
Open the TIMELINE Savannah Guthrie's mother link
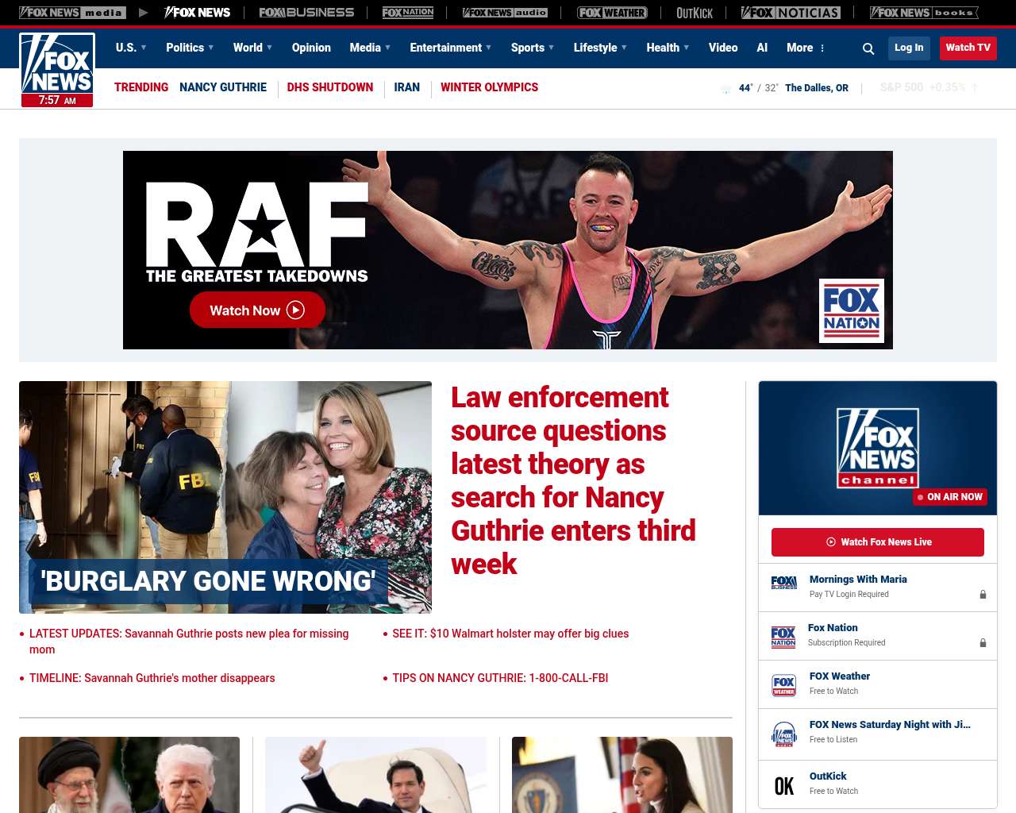pos(152,678)
